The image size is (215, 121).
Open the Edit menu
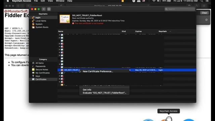coord(43,1)
